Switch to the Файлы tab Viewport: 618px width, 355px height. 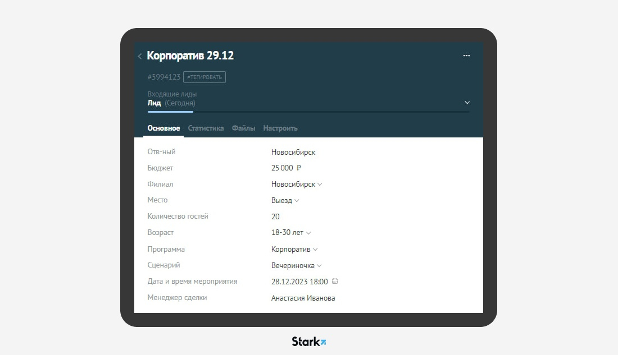pyautogui.click(x=244, y=128)
